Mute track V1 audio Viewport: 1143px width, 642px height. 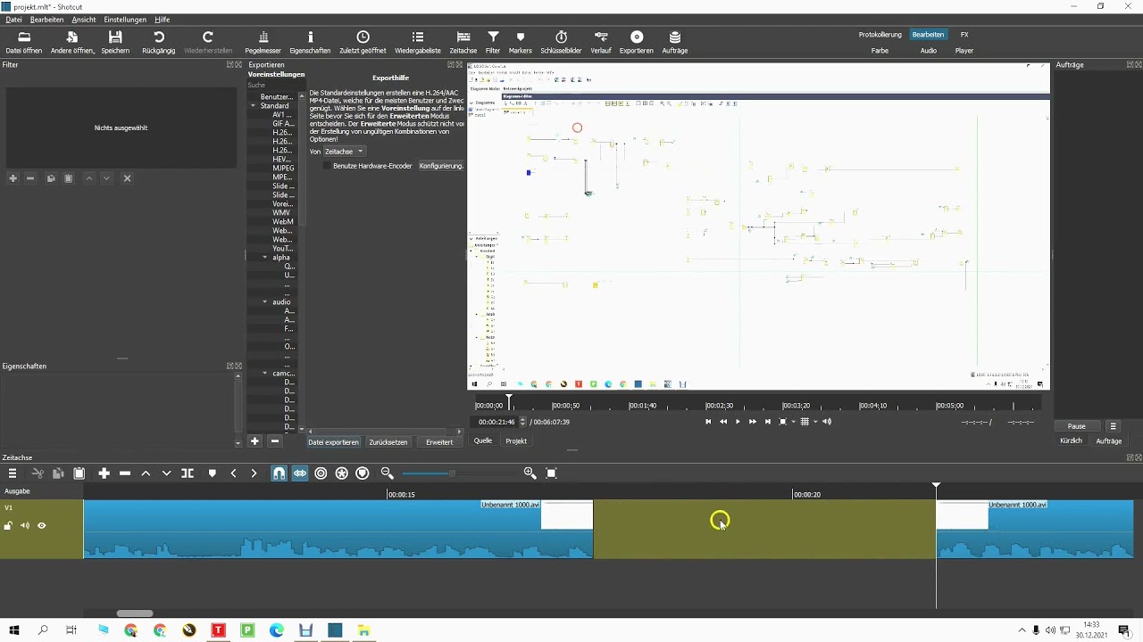pos(25,526)
